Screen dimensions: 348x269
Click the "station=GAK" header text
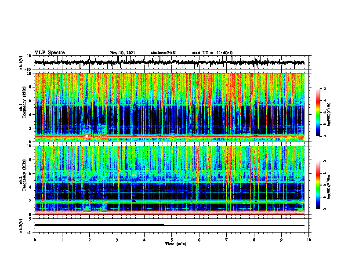(x=163, y=53)
